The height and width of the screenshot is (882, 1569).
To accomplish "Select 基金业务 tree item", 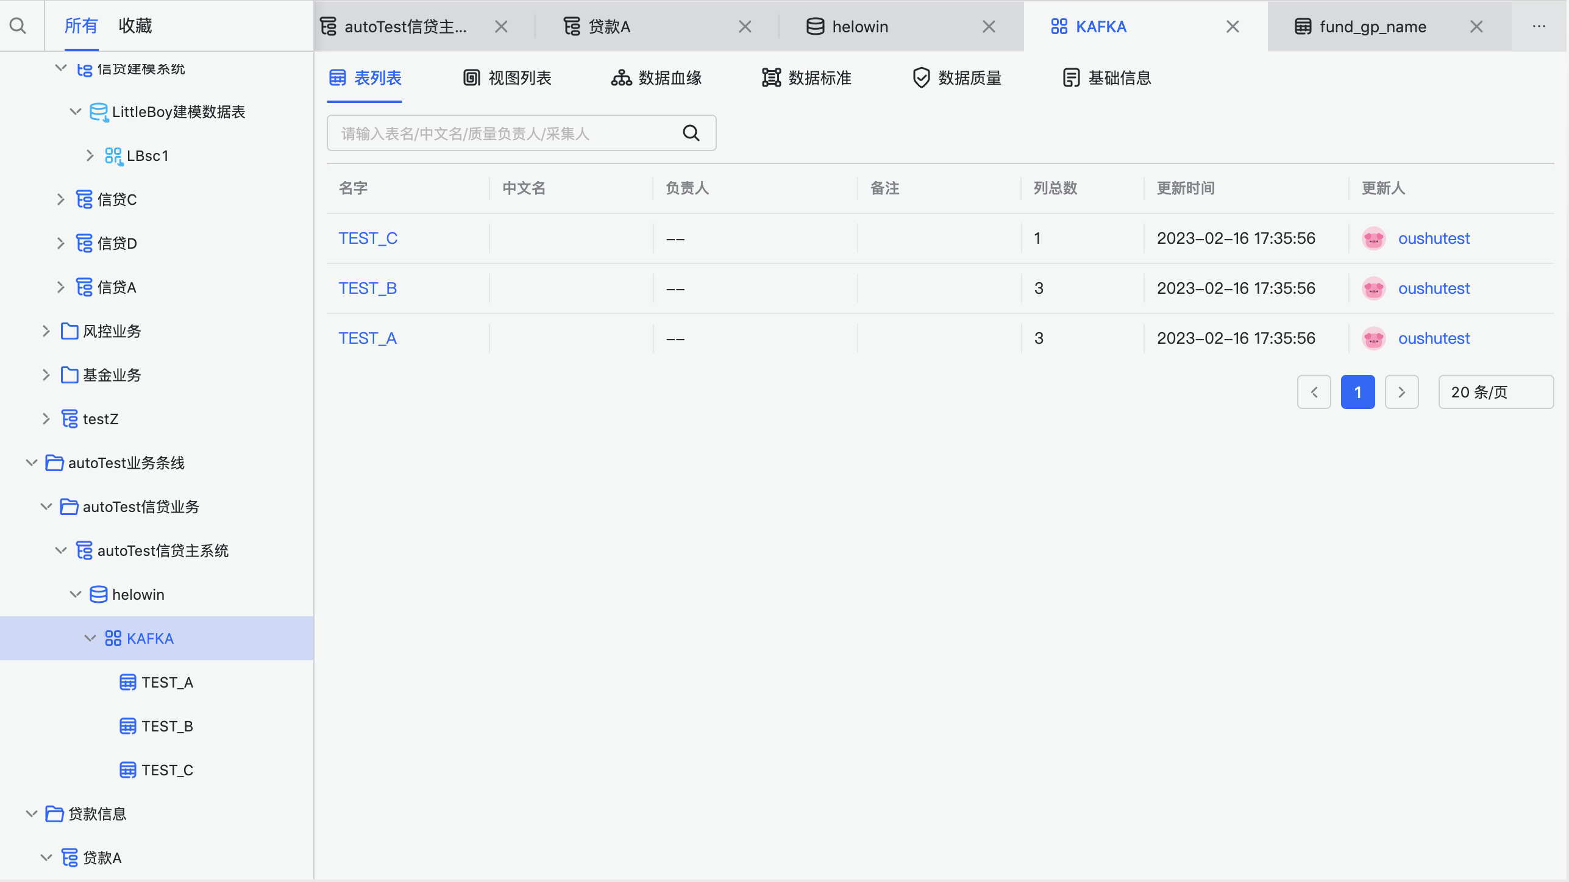I will pos(112,375).
